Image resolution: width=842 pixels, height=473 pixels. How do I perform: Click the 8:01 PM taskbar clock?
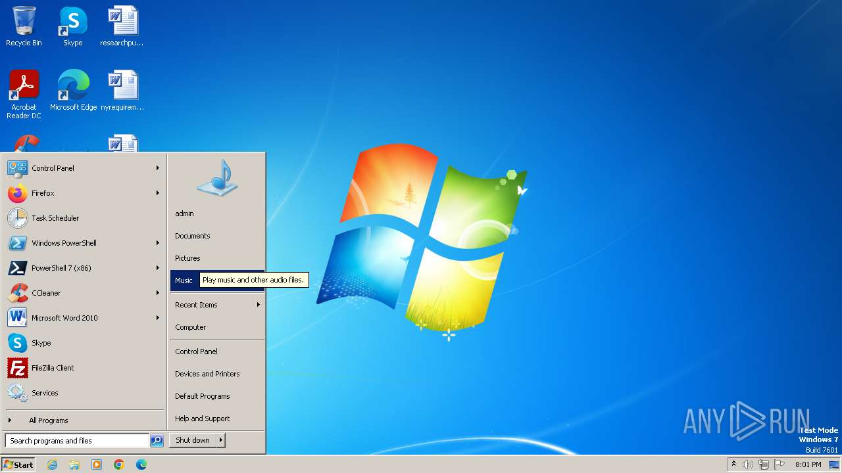click(808, 464)
